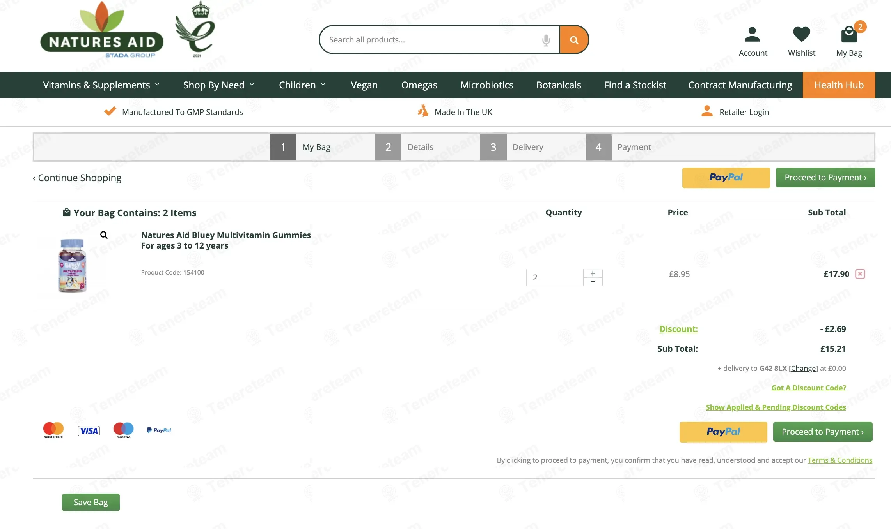
Task: Increase quantity with plus button
Action: tap(593, 273)
